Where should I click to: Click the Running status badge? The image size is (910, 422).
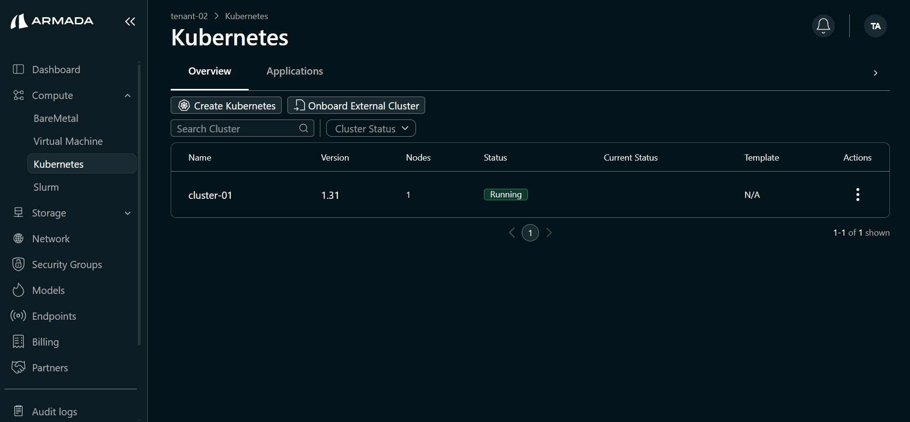[506, 195]
